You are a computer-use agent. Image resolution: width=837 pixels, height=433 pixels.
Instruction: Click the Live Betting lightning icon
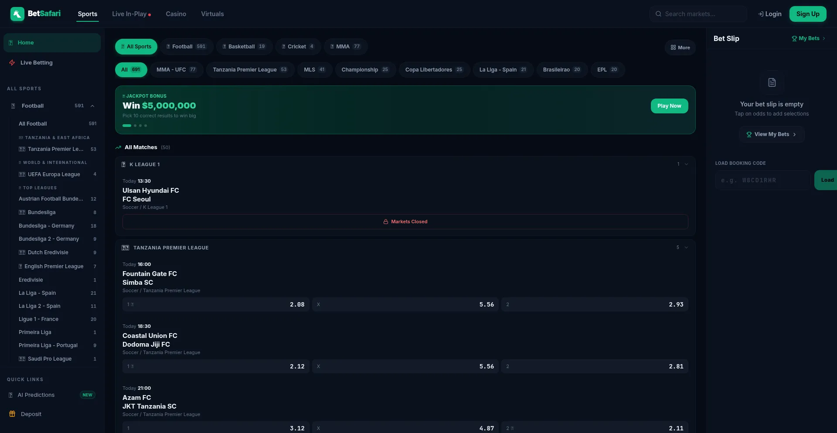click(x=12, y=63)
